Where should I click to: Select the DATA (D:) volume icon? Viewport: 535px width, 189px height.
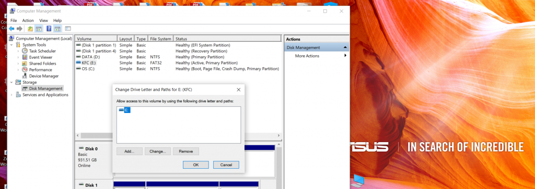point(78,57)
